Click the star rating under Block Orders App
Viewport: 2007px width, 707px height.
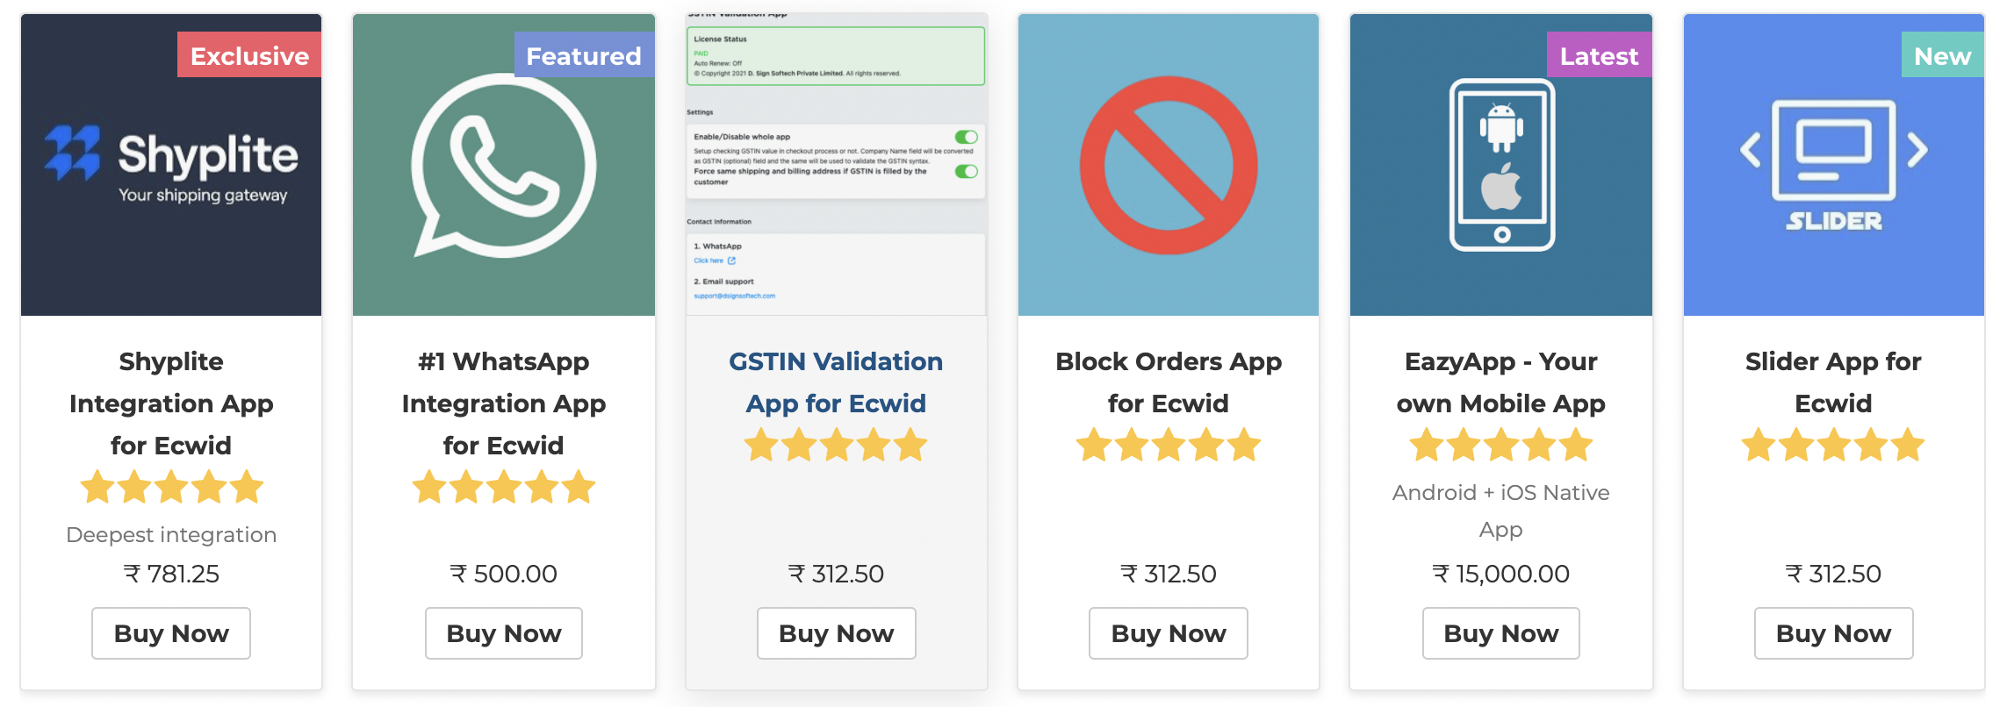click(1169, 445)
